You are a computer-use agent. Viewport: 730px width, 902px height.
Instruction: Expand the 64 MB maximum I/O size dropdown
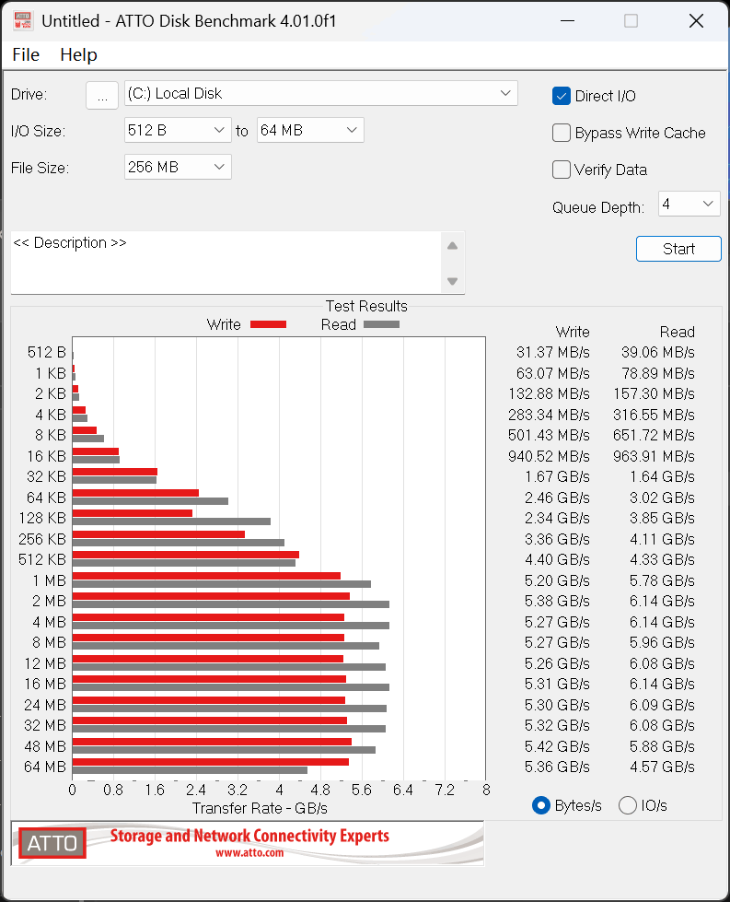tap(310, 130)
